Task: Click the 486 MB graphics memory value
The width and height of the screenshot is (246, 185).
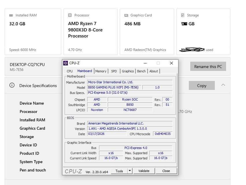Action: point(133,24)
